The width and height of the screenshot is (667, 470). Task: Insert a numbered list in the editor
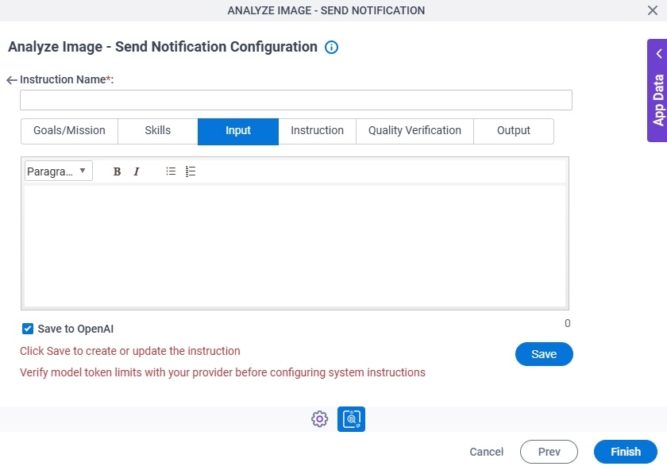[190, 171]
